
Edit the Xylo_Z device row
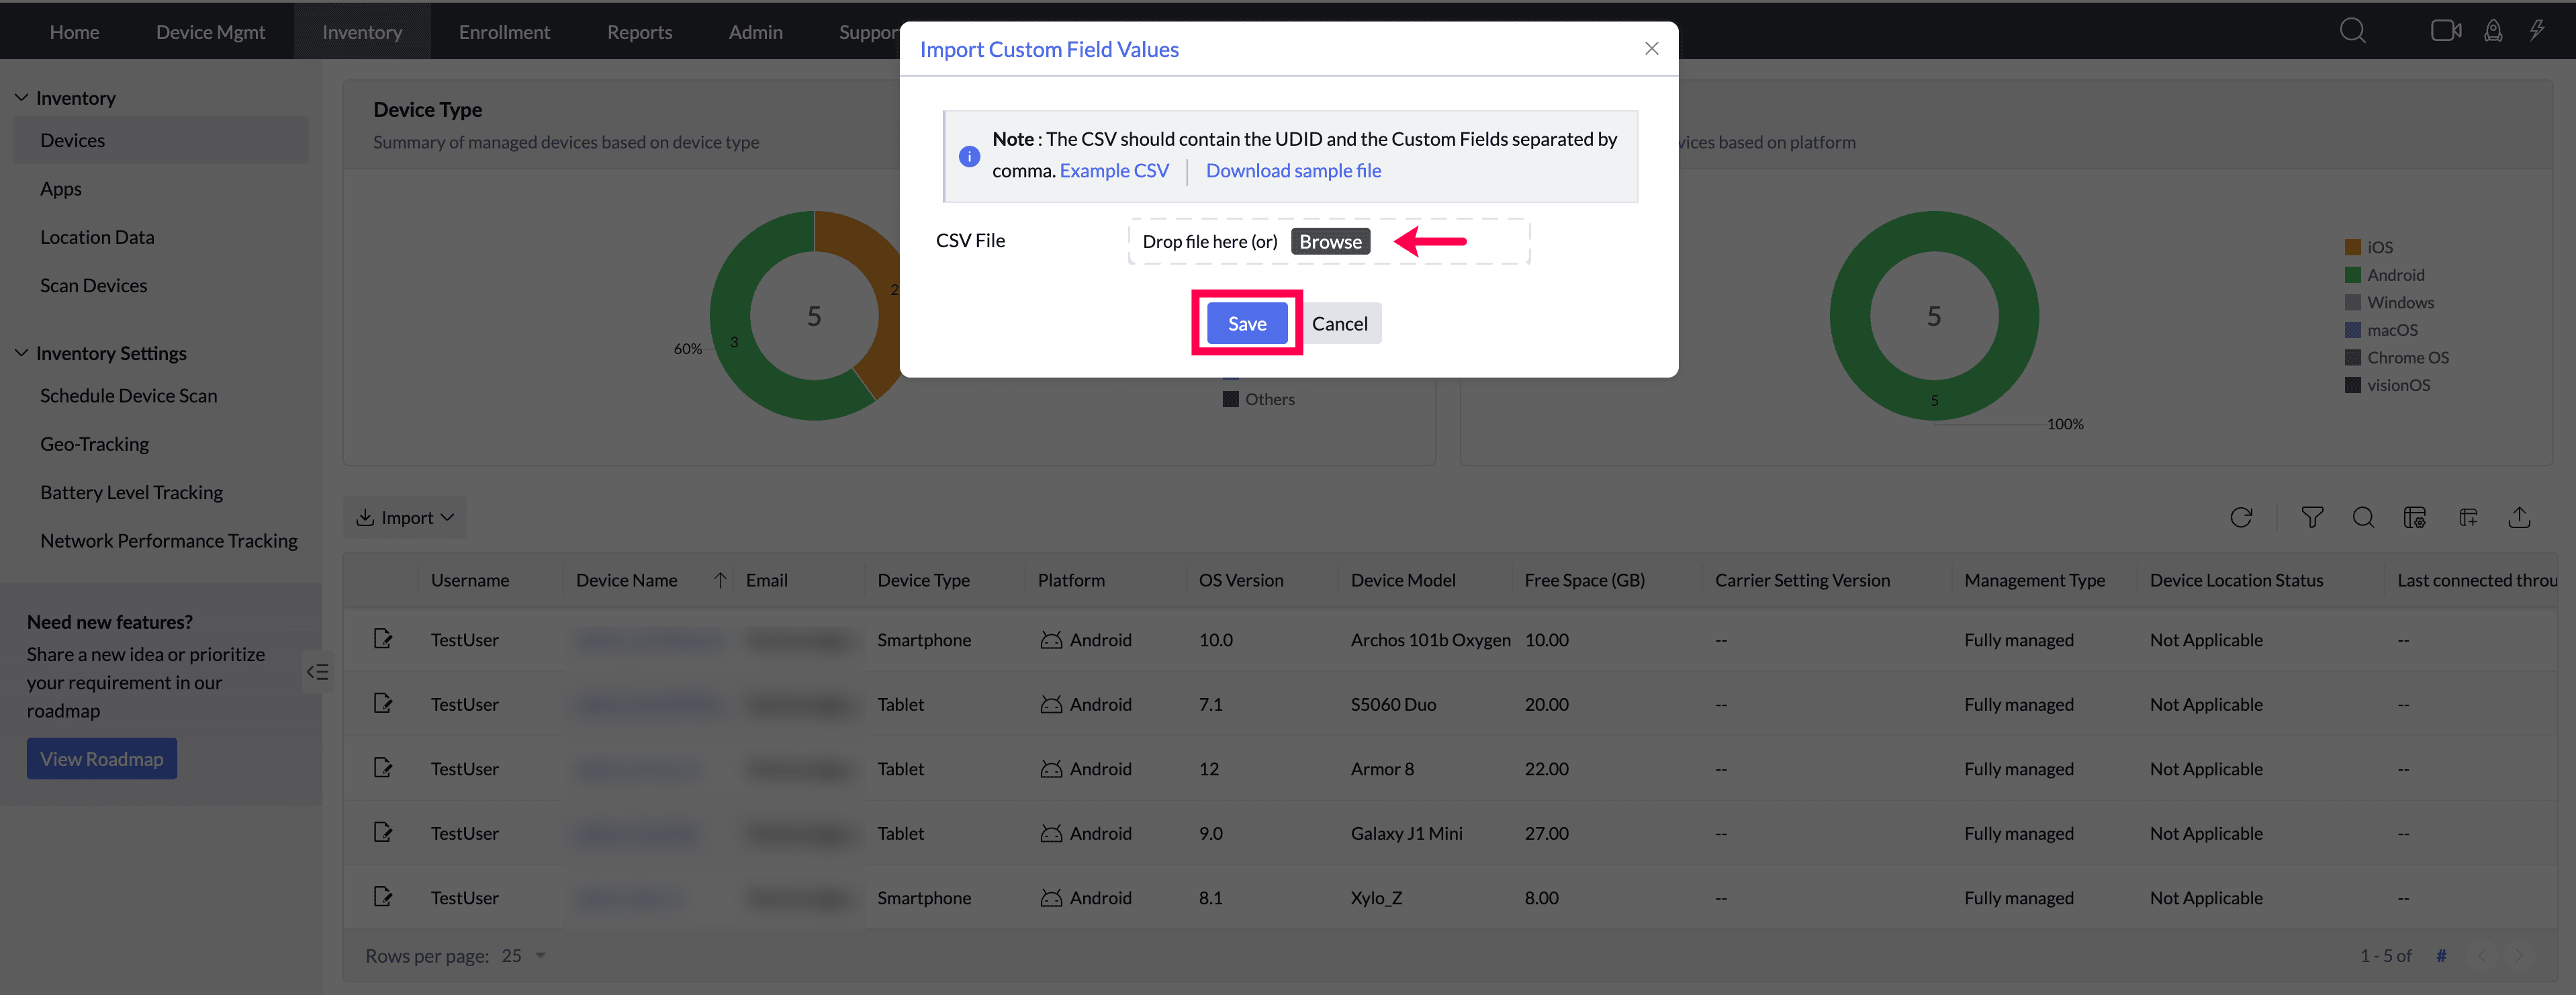click(x=382, y=897)
